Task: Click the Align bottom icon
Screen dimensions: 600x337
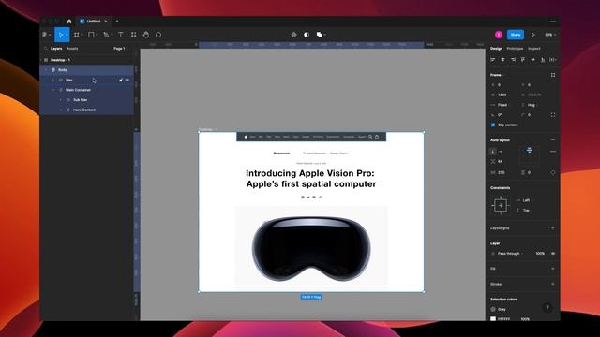Action: (543, 60)
